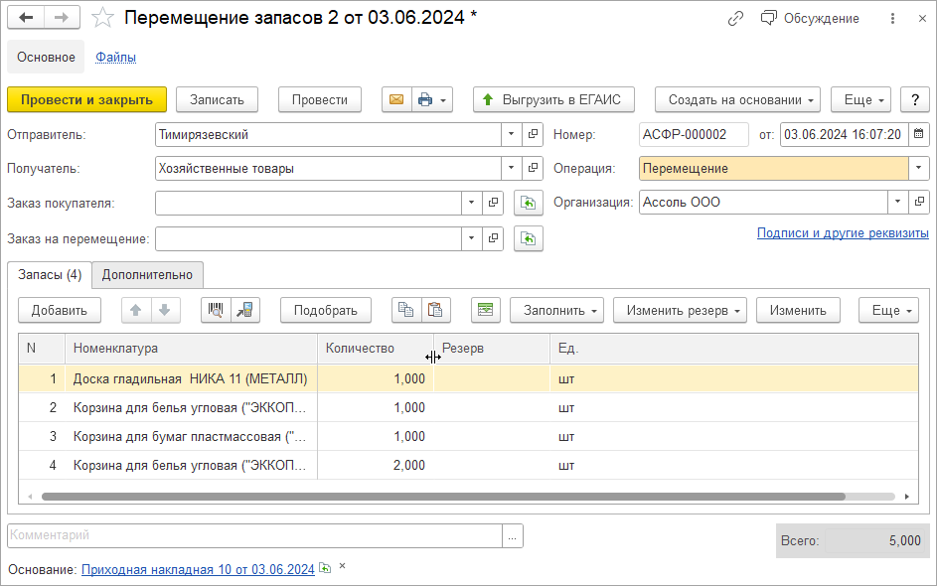The width and height of the screenshot is (937, 586).
Task: Click the envelope email icon
Action: (x=396, y=99)
